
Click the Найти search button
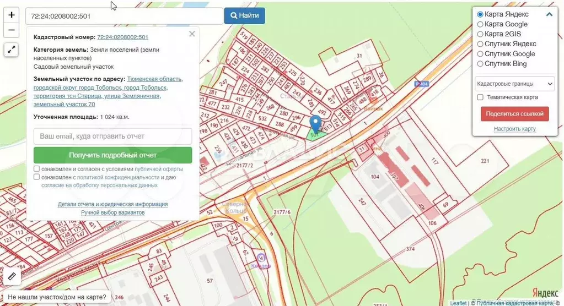pyautogui.click(x=245, y=16)
